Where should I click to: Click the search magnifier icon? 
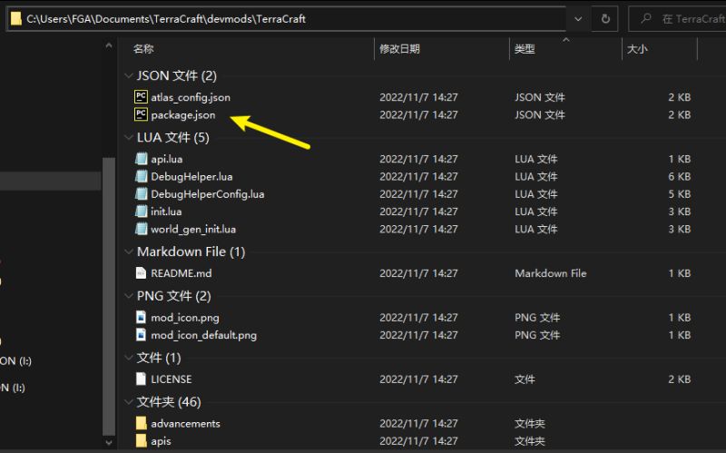coord(646,18)
